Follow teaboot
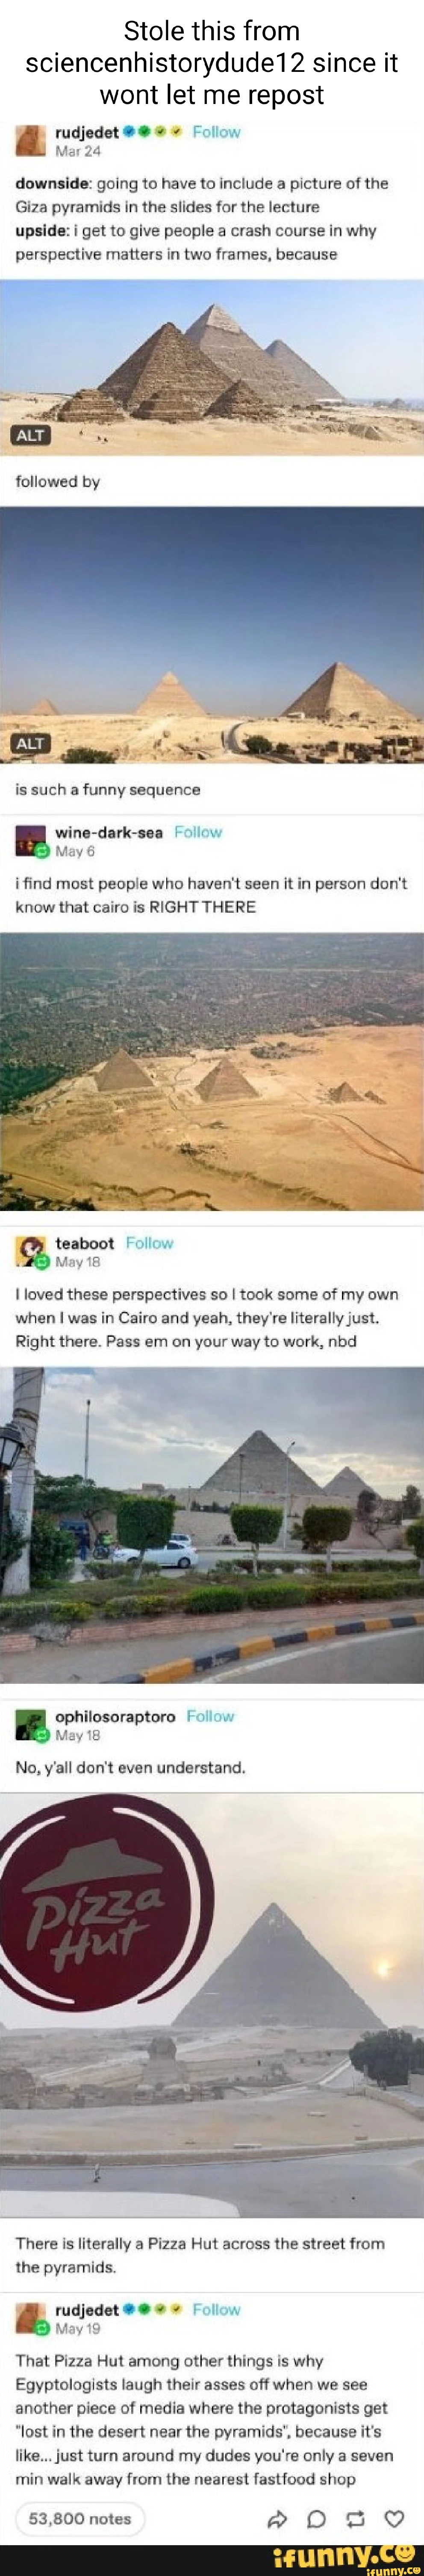Image resolution: width=424 pixels, height=2576 pixels. [149, 1243]
